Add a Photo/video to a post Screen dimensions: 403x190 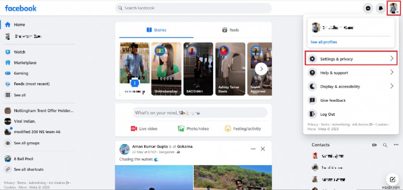193,129
